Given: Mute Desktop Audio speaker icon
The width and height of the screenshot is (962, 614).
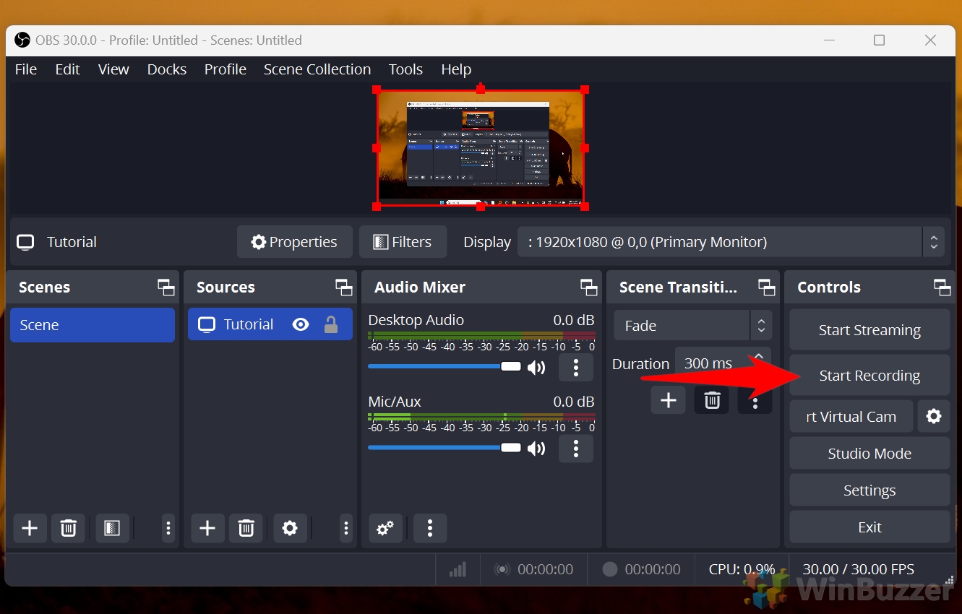Looking at the screenshot, I should pyautogui.click(x=536, y=368).
